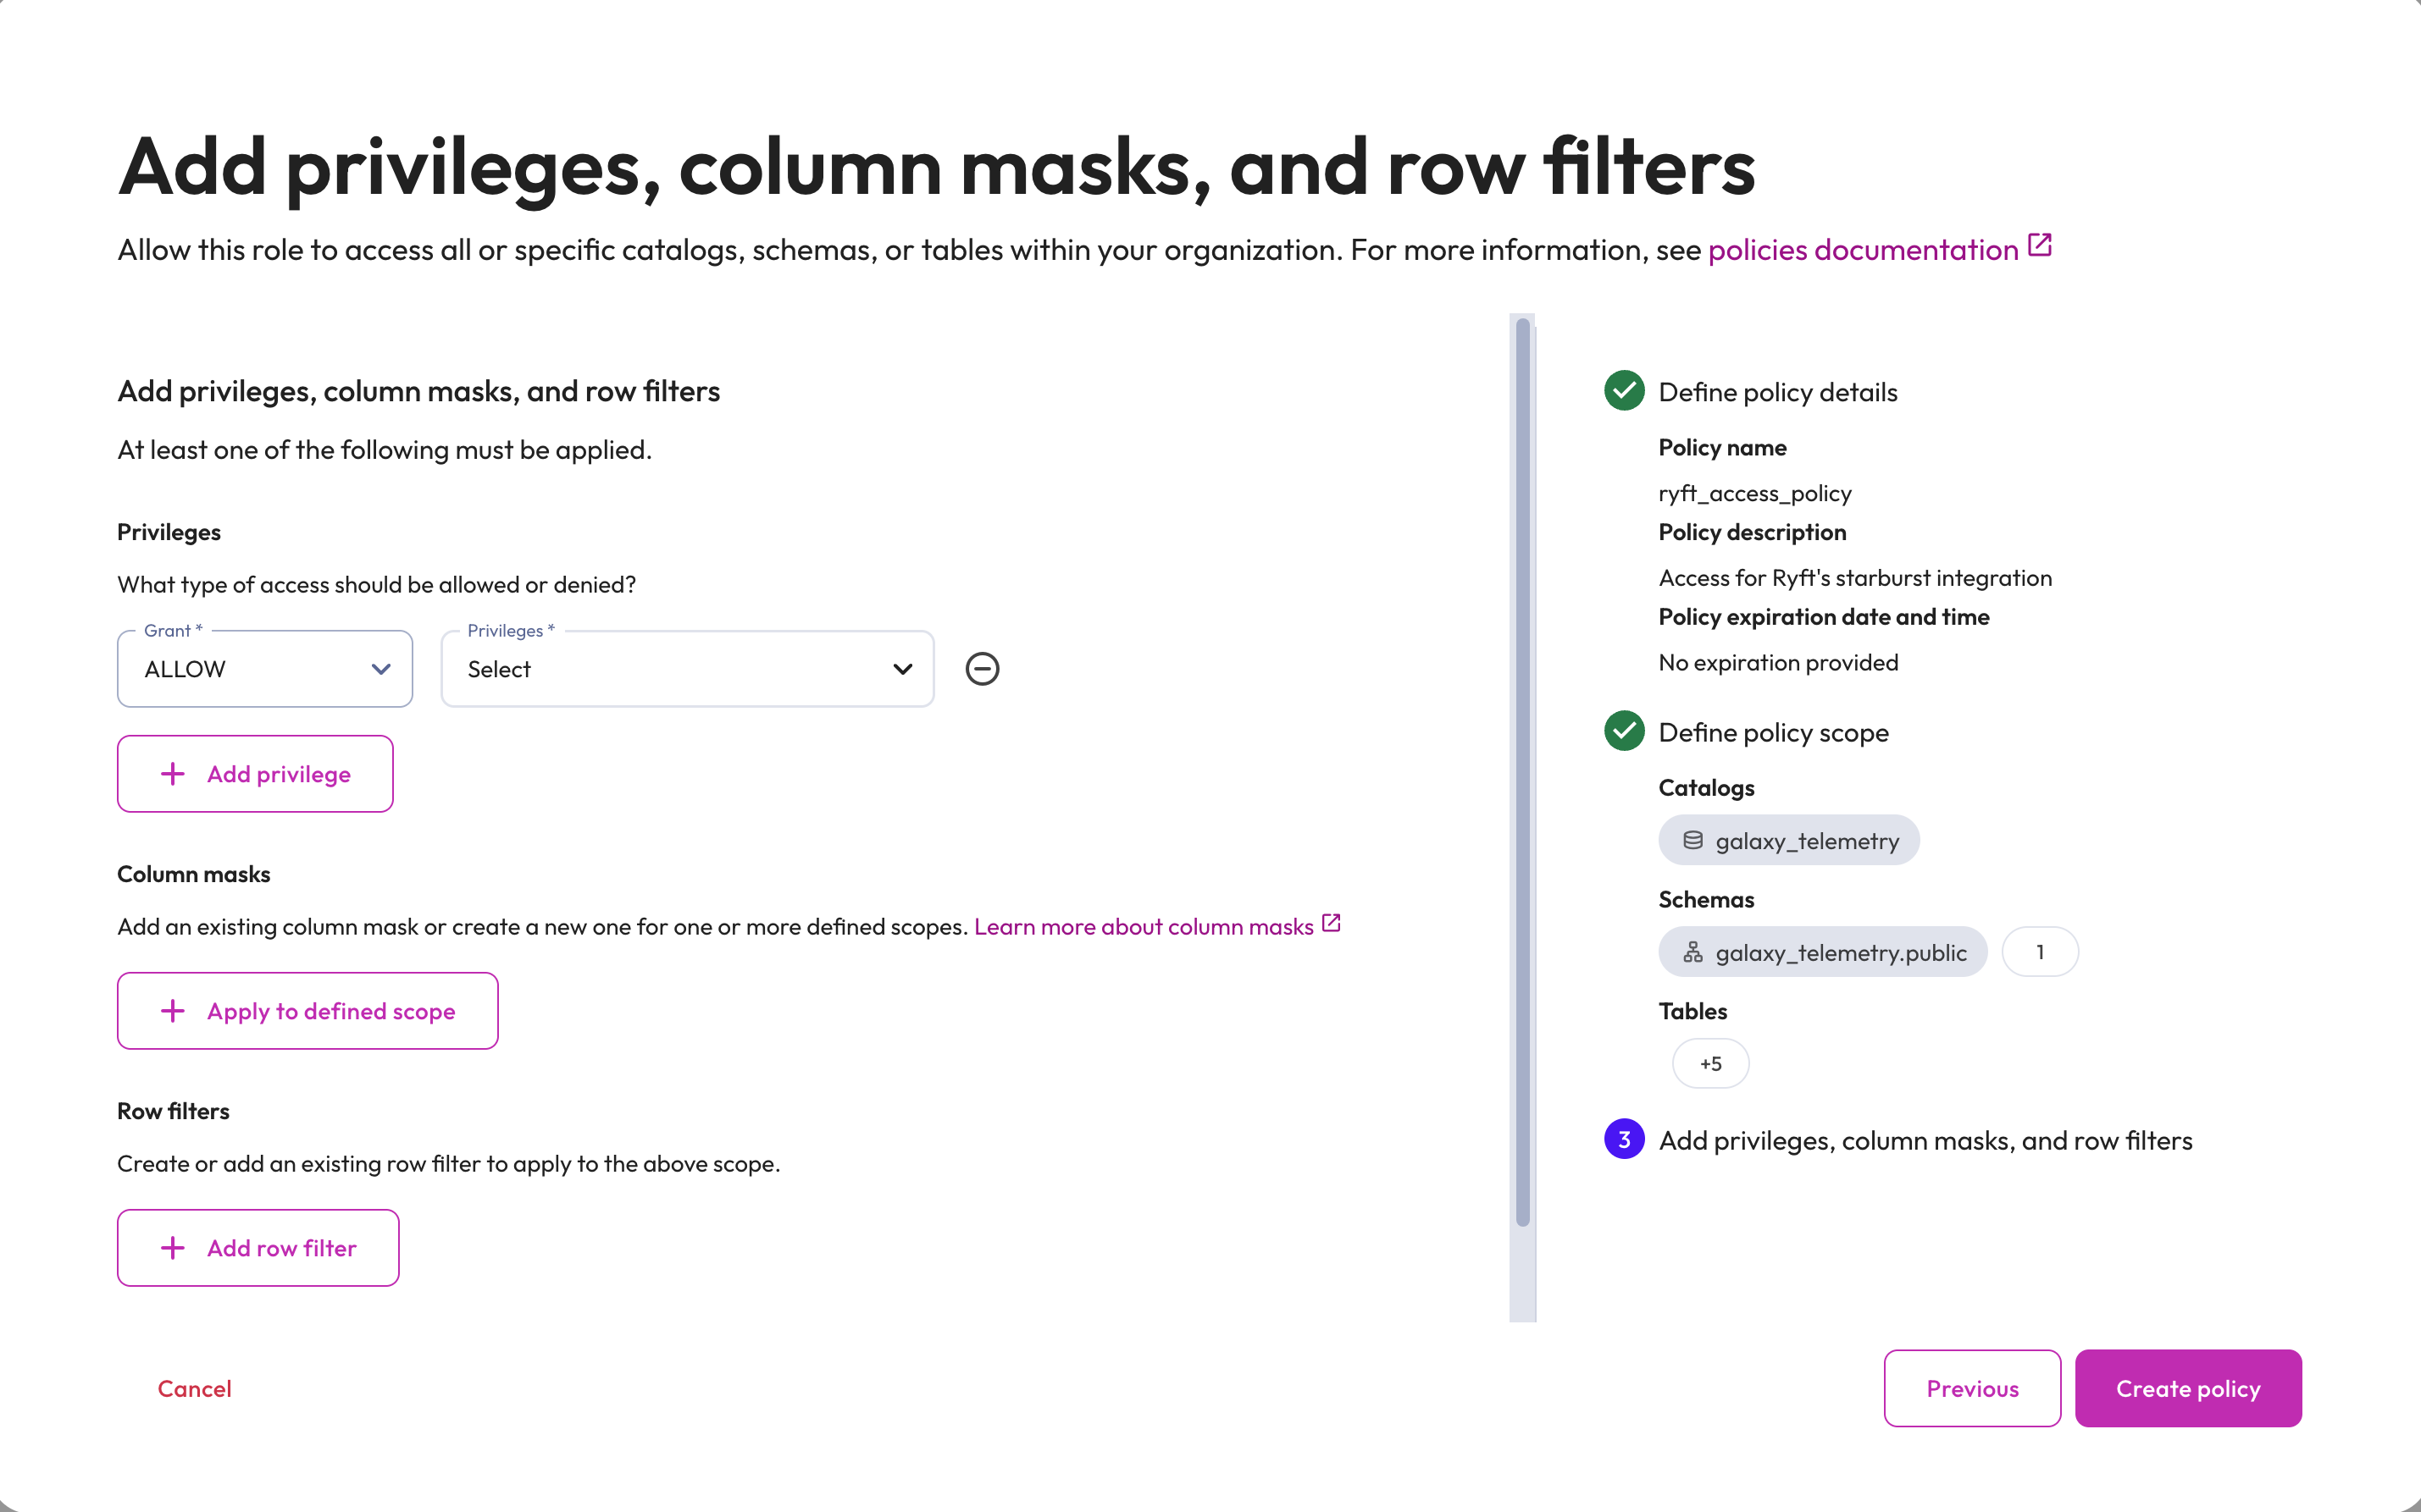
Task: Expand the +5 tables badge
Action: pyautogui.click(x=1710, y=1063)
